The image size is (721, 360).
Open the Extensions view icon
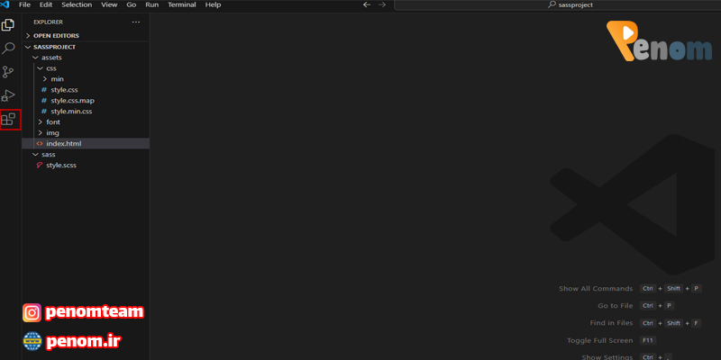click(x=10, y=119)
